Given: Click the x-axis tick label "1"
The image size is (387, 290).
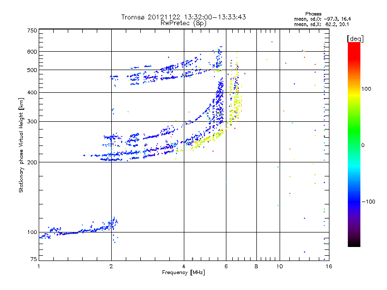Looking at the screenshot, I should 39,266.
